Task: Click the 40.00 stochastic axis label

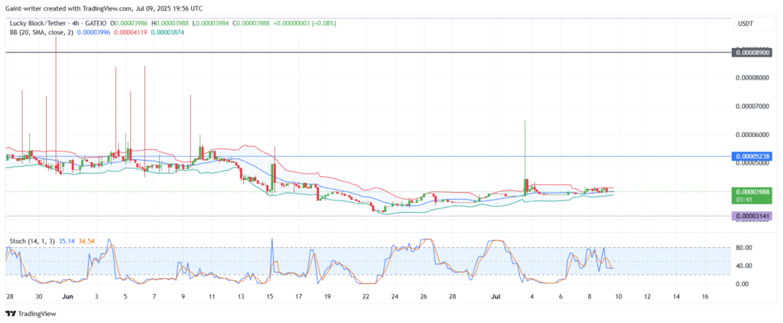Action: coord(743,266)
